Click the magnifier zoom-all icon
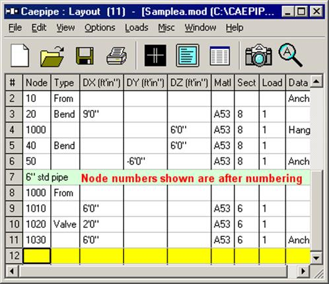Screen dimensions: 329x284 290,55
